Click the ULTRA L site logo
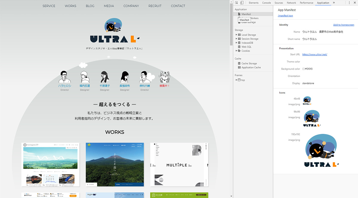 (x=115, y=30)
